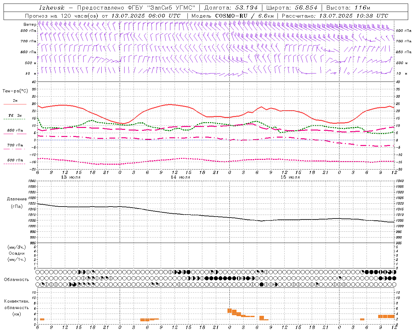Image resolution: width=413 pixels, height=330 pixels.
Task: Click the '14 июля' date label
Action: click(180, 177)
